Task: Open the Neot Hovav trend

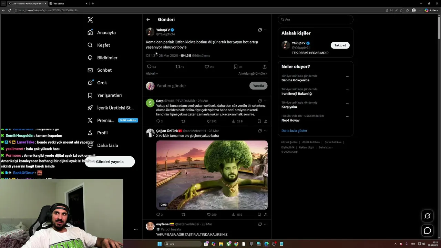Action: pyautogui.click(x=290, y=121)
